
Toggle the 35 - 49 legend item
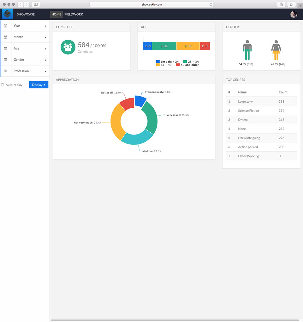(163, 65)
